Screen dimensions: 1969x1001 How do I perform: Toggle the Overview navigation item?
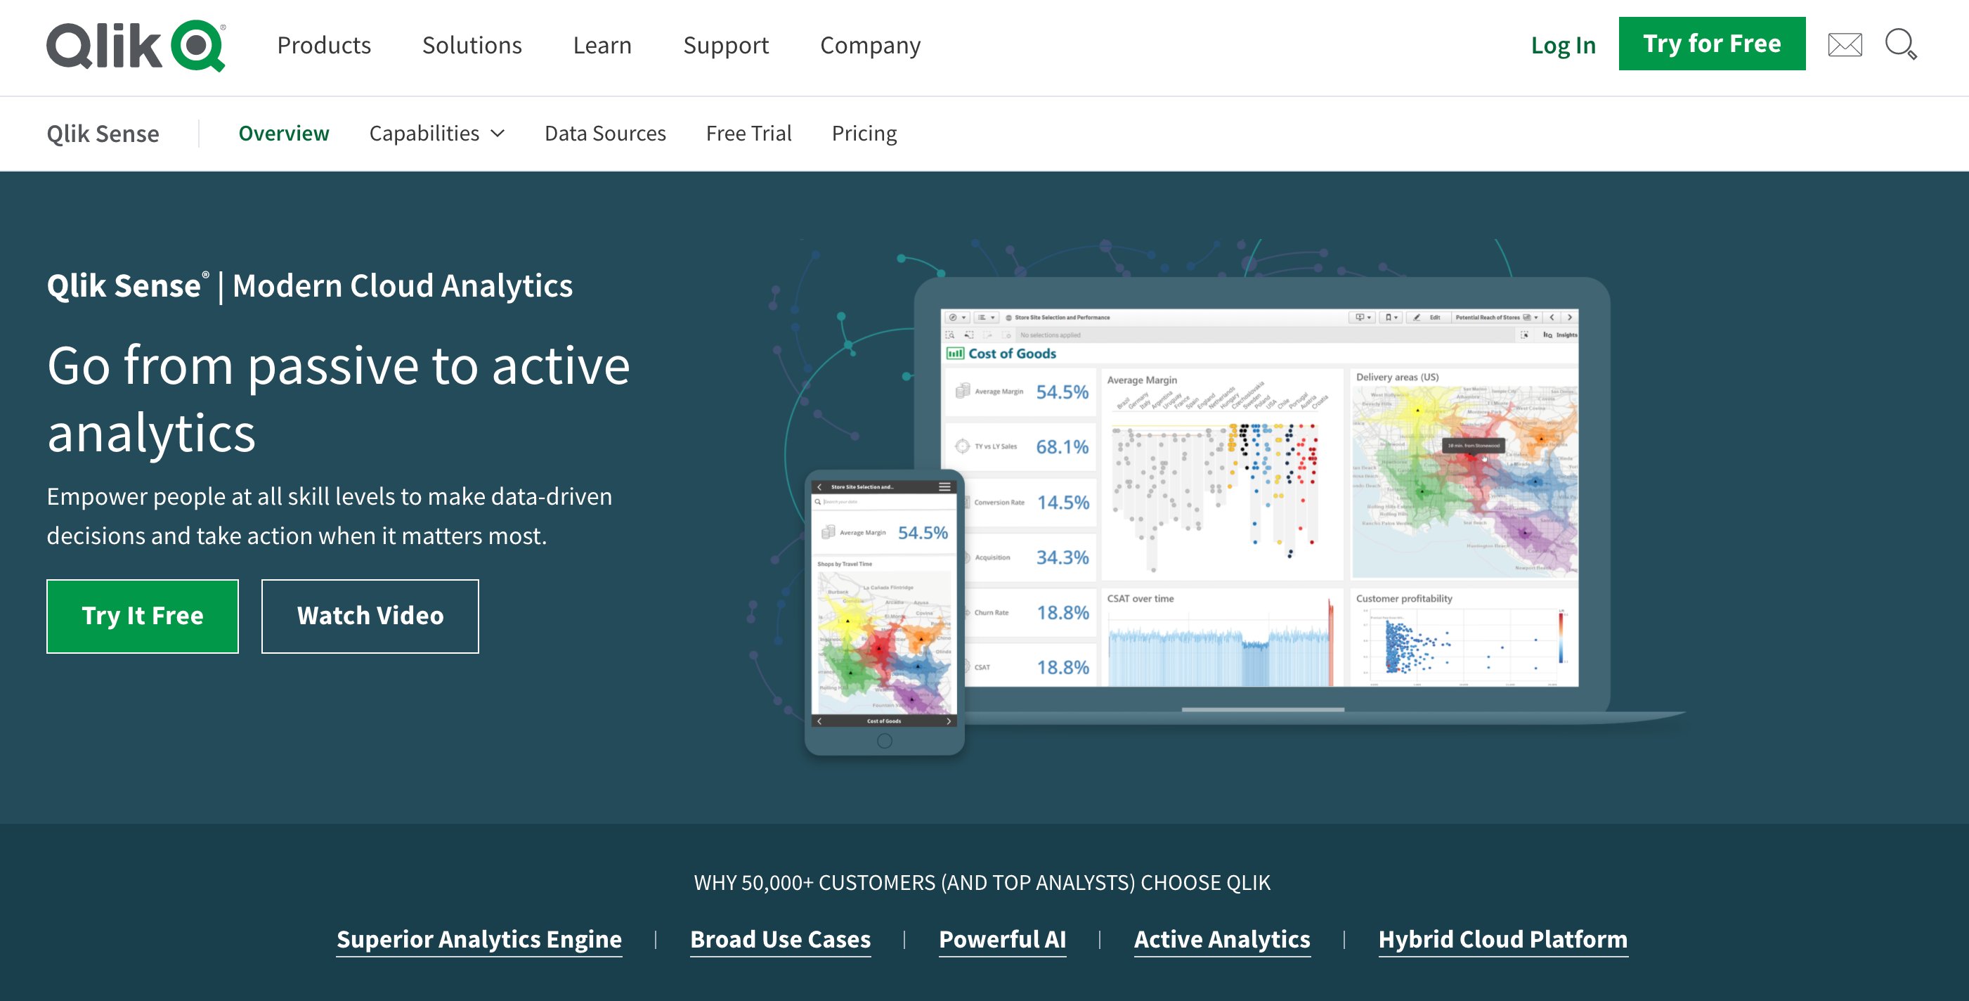click(282, 133)
